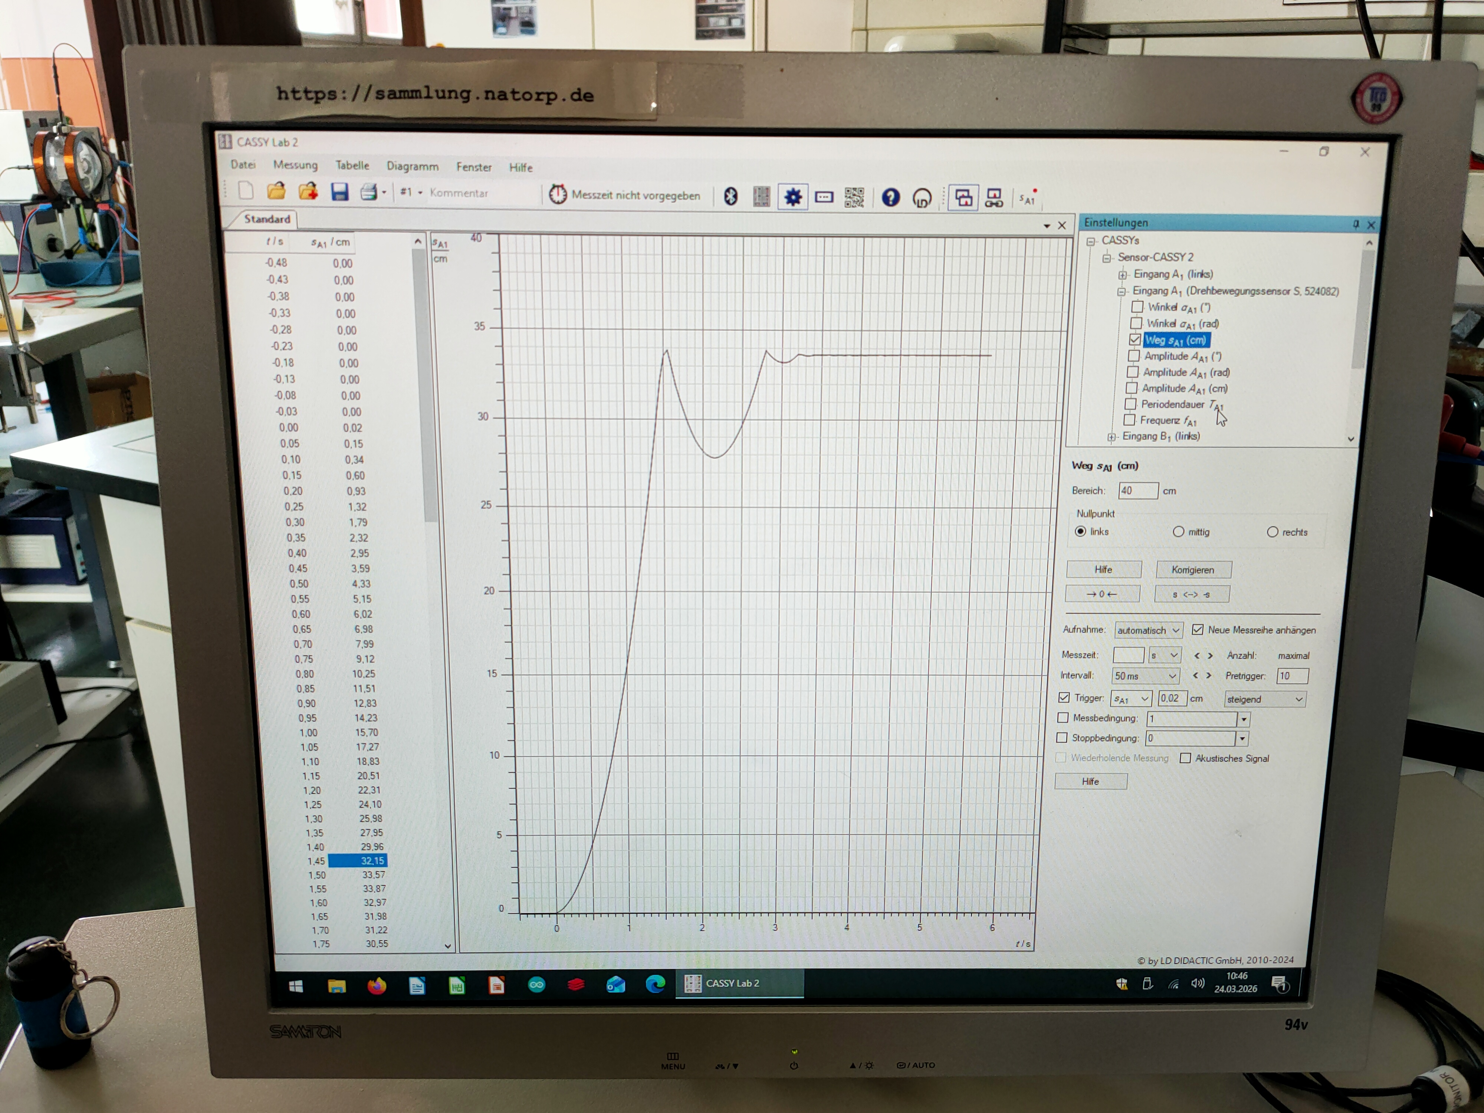1484x1113 pixels.
Task: Open the Diagramm menu
Action: pos(412,166)
